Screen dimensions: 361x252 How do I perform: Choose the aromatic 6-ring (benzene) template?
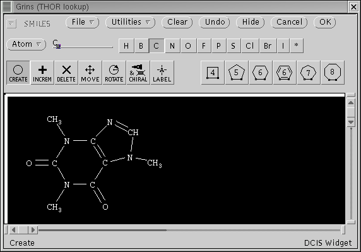(285, 73)
